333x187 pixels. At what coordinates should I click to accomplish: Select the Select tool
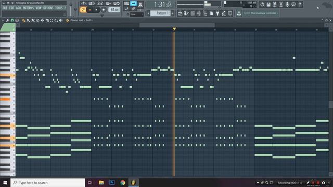pos(52,20)
